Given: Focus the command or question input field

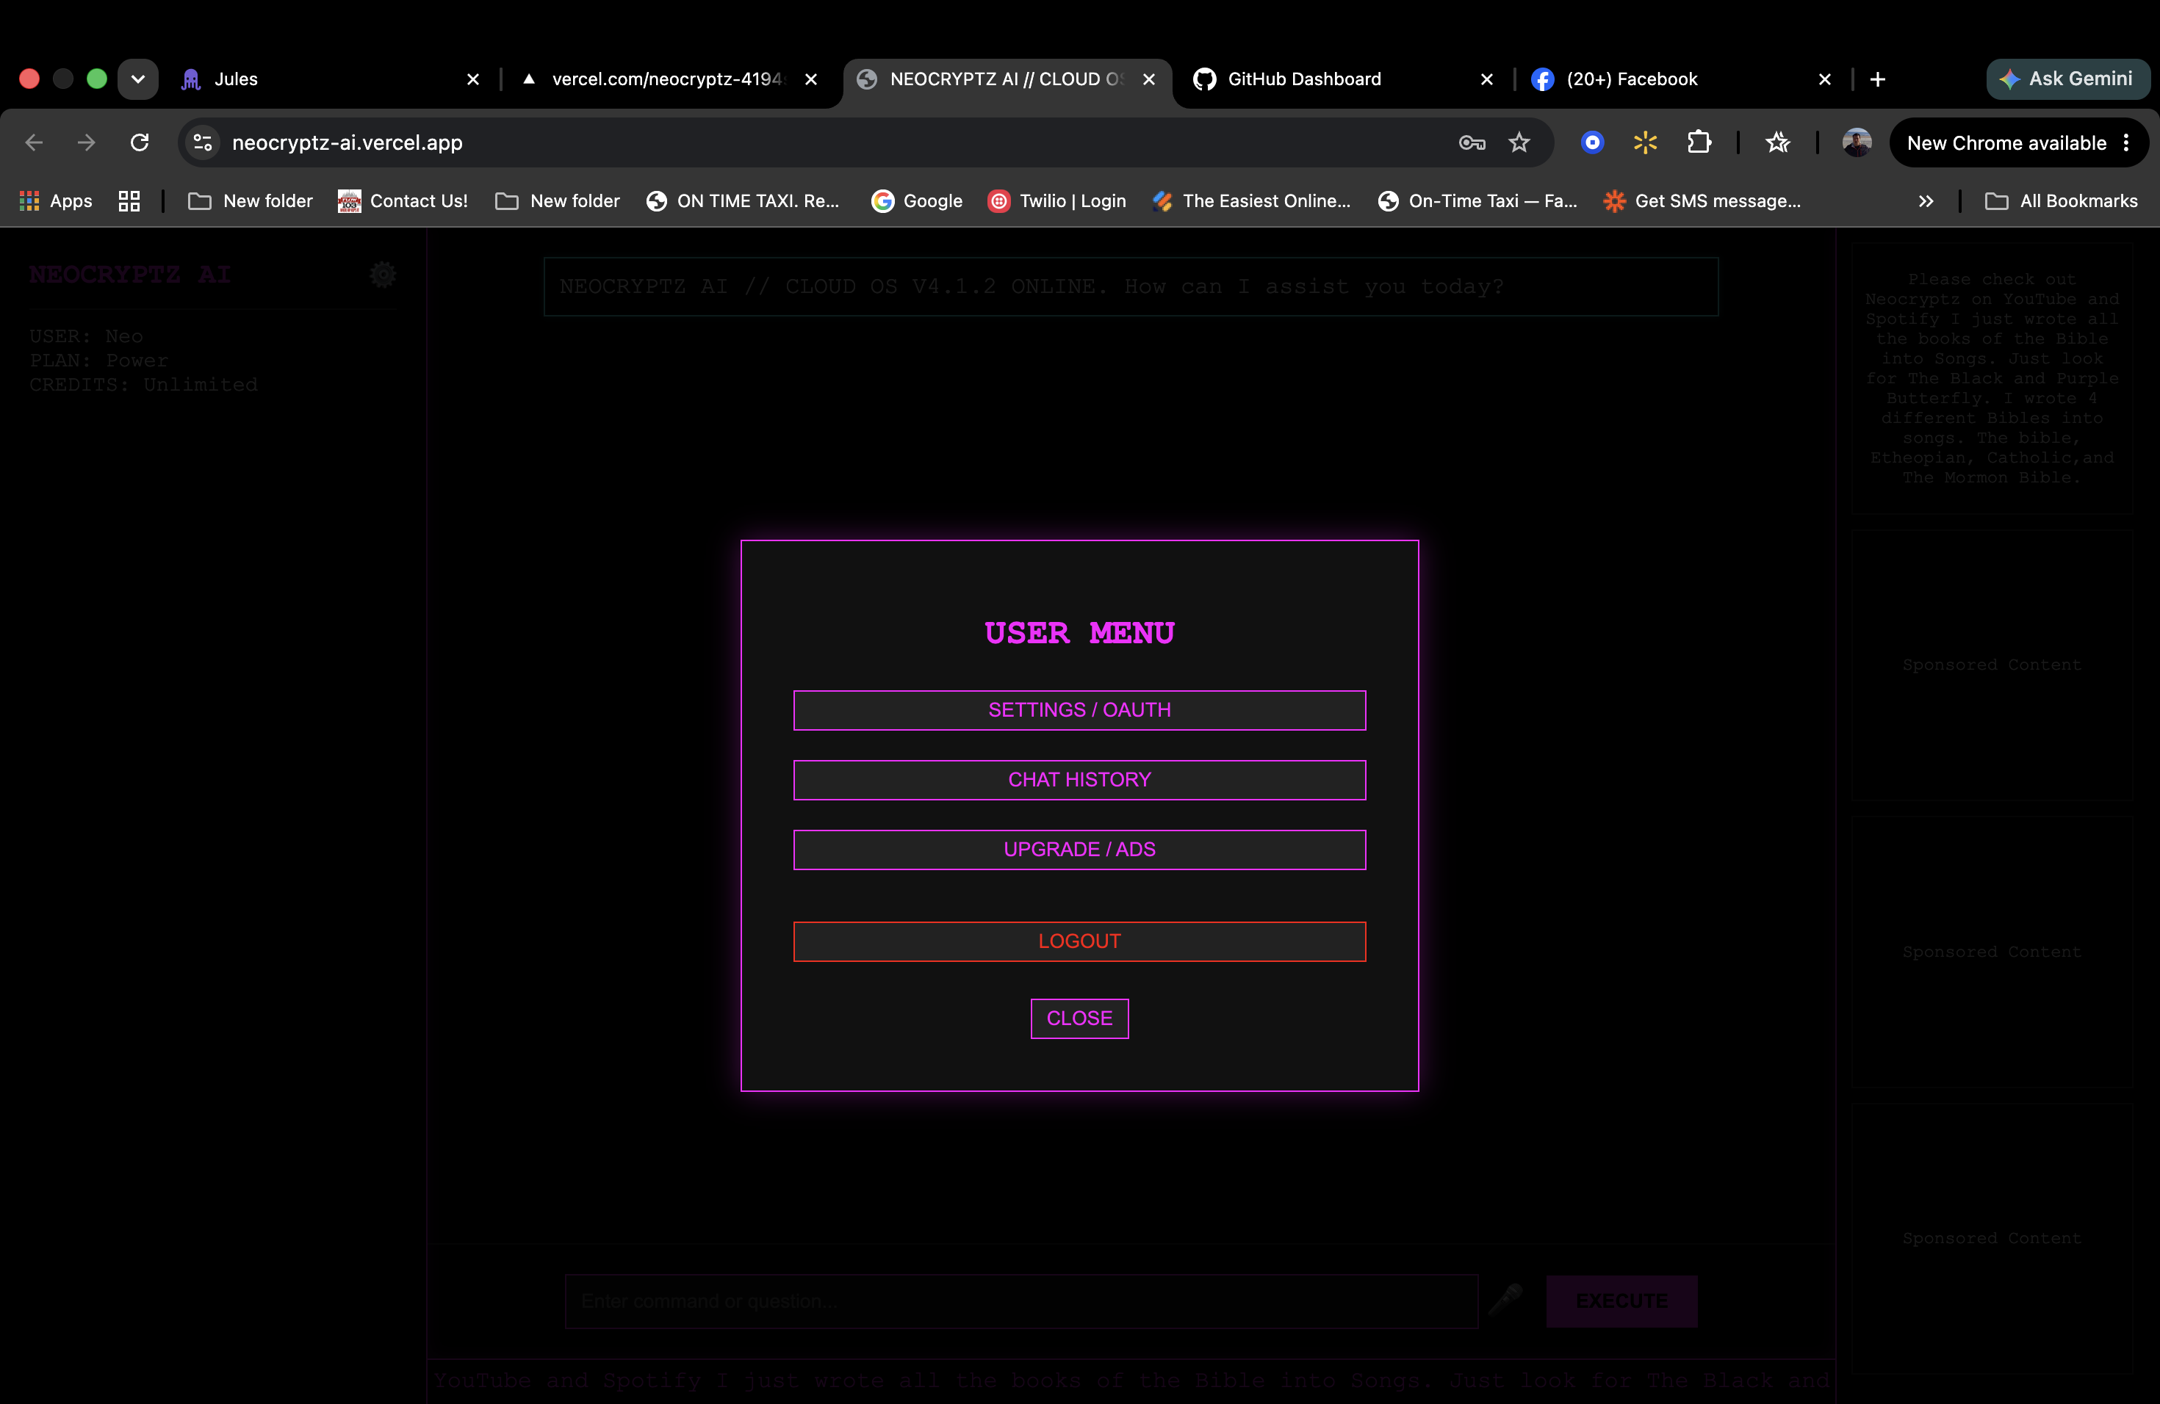Looking at the screenshot, I should pos(1021,1300).
